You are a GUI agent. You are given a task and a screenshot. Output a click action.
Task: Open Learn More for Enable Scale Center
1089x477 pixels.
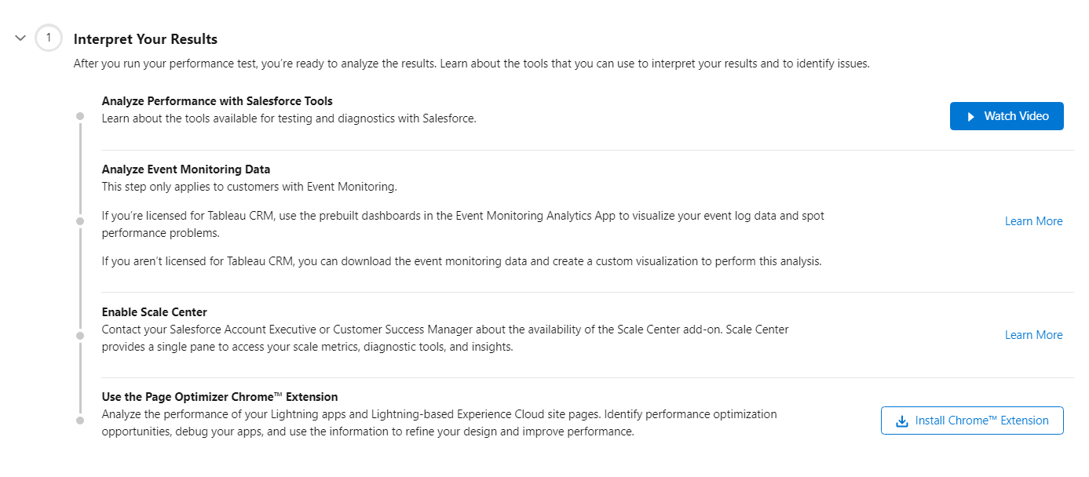1033,335
